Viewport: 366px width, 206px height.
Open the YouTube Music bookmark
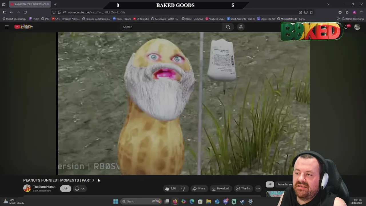pyautogui.click(x=215, y=19)
